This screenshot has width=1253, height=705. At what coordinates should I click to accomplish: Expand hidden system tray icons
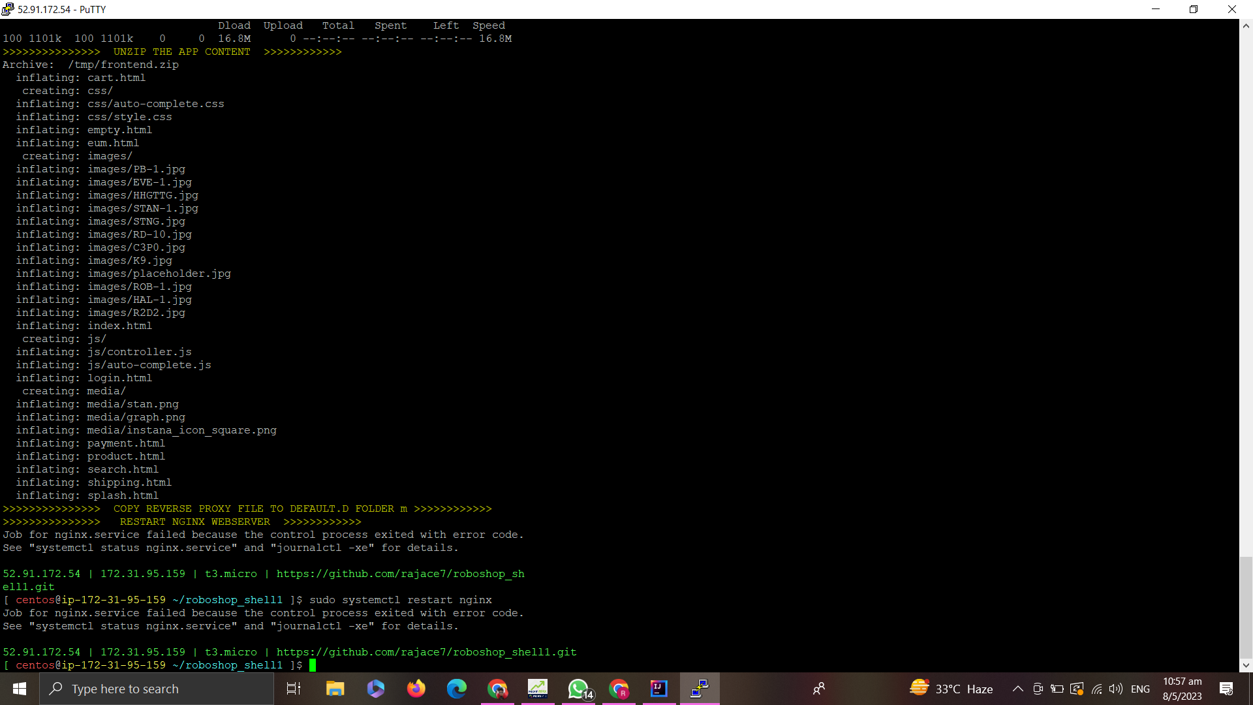1017,689
